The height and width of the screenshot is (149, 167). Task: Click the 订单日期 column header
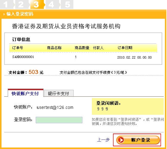125,48
